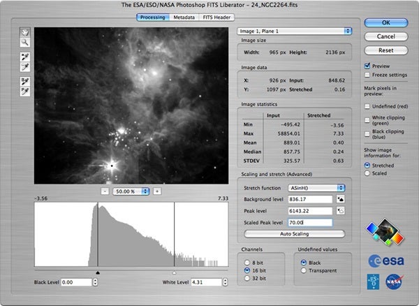Select the Peak level picker tool
This screenshot has height=306, width=419.
(x=25, y=91)
